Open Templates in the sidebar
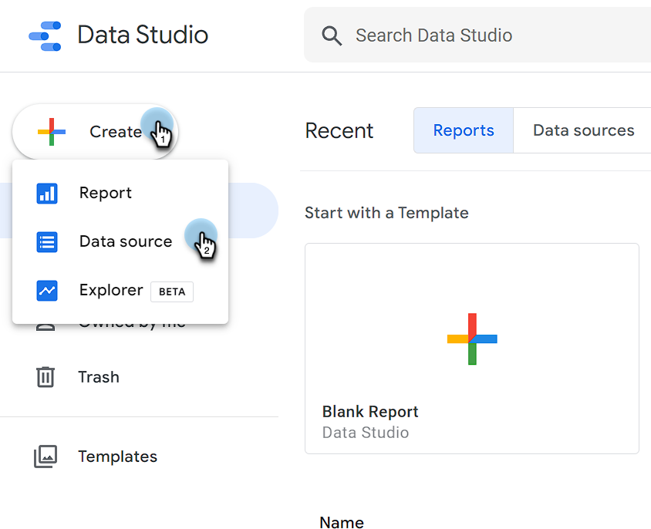This screenshot has width=651, height=529. click(x=117, y=457)
